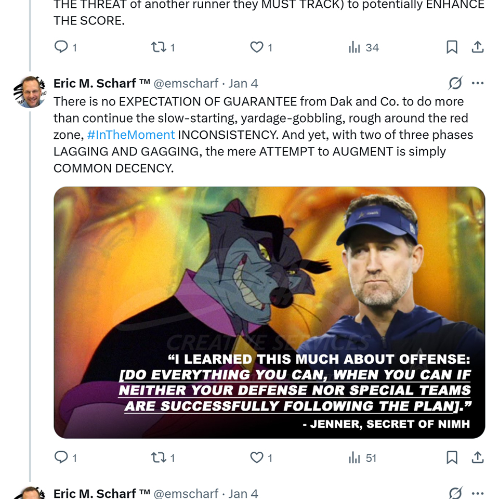The image size is (499, 499).
Task: Open the Jan 4 timestamp on INCONSISTENCY tweet
Action: pos(243,83)
